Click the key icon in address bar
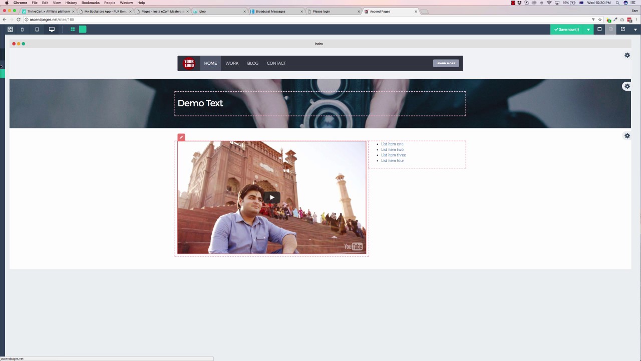 [x=593, y=20]
